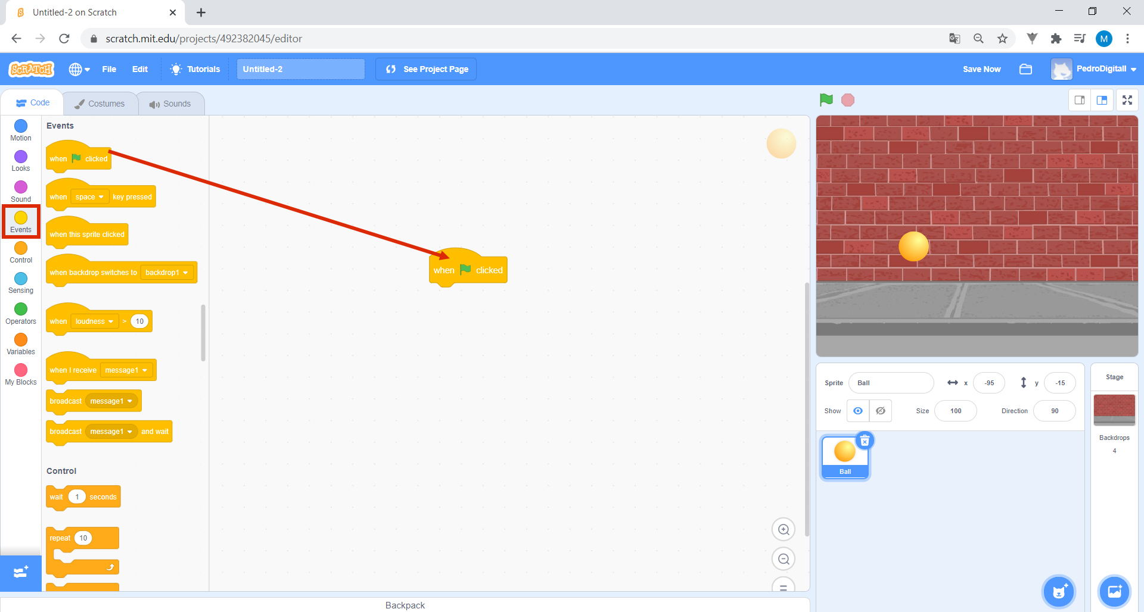Viewport: 1144px width, 612px height.
Task: Switch to small stage layout
Action: pos(1080,100)
